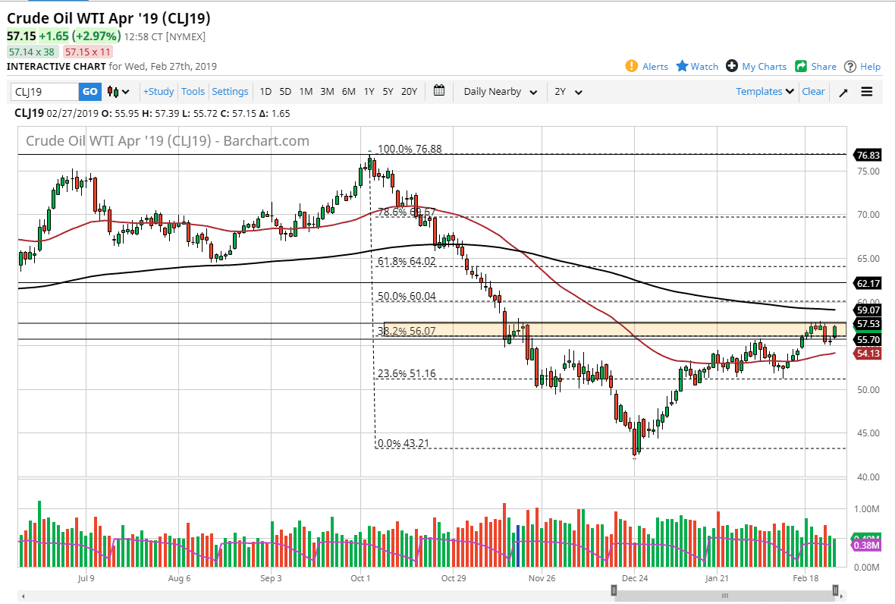
Task: Open the calendar date picker icon
Action: pos(438,90)
